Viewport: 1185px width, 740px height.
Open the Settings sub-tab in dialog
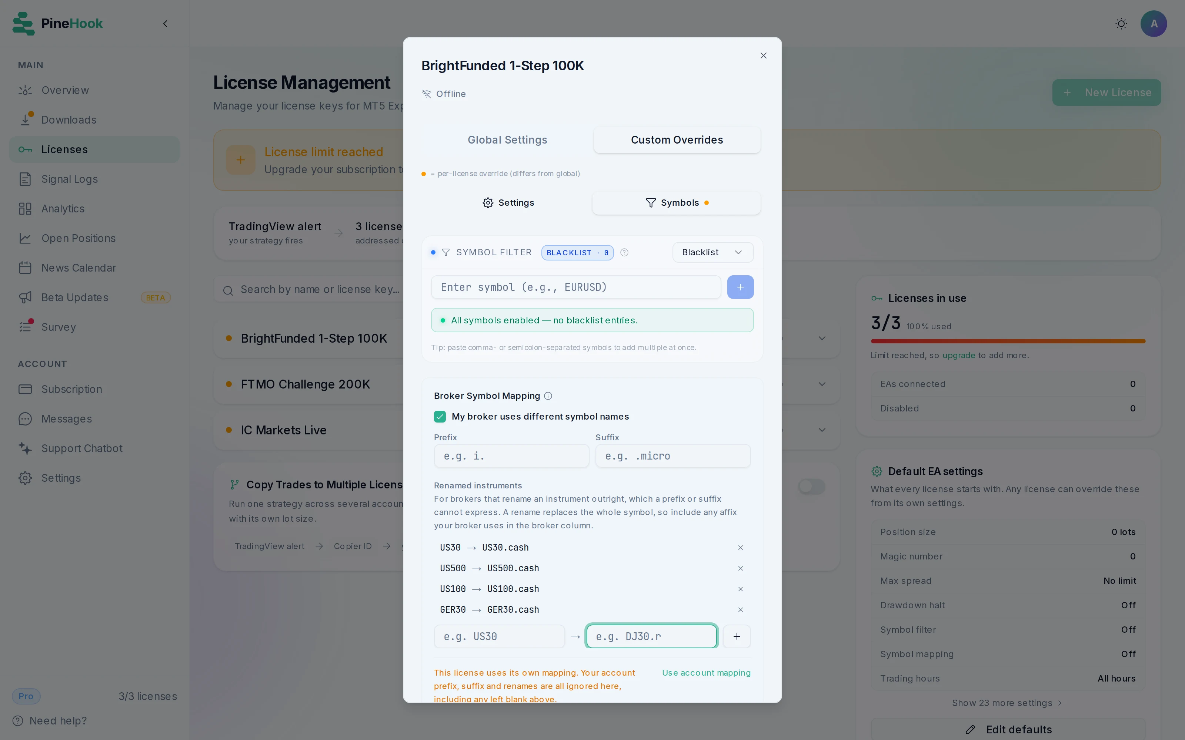508,203
